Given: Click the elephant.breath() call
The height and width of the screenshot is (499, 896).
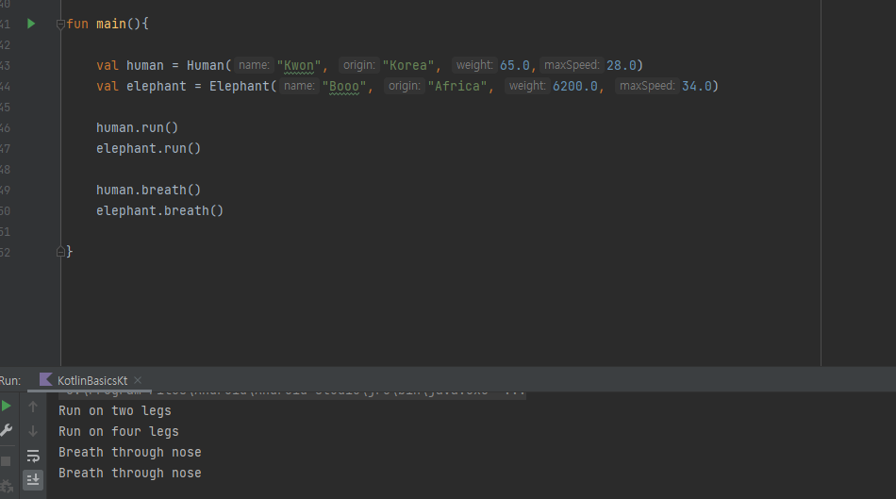Looking at the screenshot, I should (160, 211).
